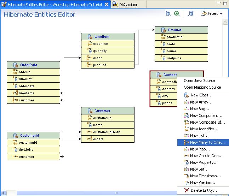This screenshot has width=229, height=196.
Task: Choose Open Java Source from context menu
Action: (x=199, y=81)
